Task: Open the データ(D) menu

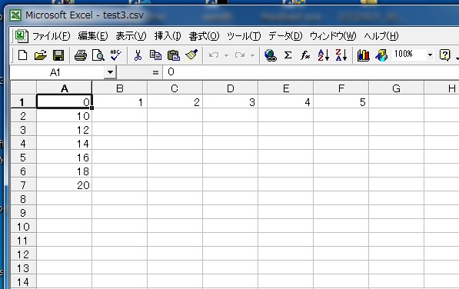Action: 285,36
